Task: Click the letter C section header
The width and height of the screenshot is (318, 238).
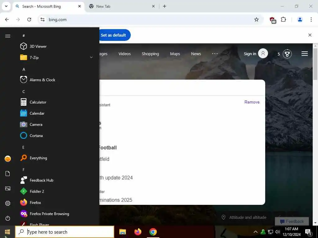Action: click(24, 92)
